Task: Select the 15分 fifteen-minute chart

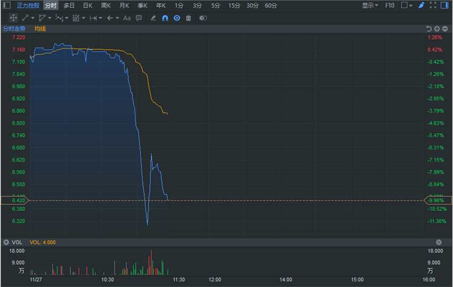Action: [x=234, y=5]
